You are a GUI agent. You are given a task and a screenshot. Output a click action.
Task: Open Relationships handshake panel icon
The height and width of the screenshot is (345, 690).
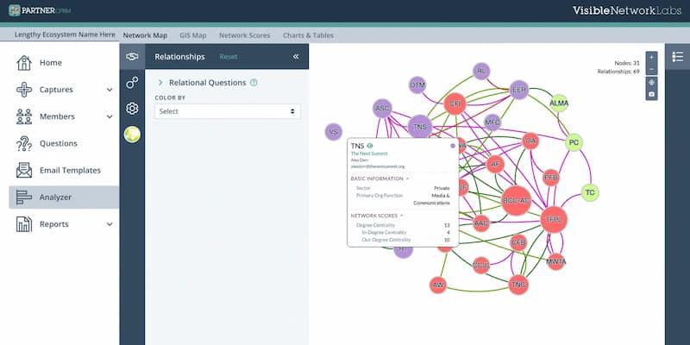(132, 56)
